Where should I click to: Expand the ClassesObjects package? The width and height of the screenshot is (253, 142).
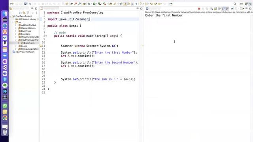[16, 28]
